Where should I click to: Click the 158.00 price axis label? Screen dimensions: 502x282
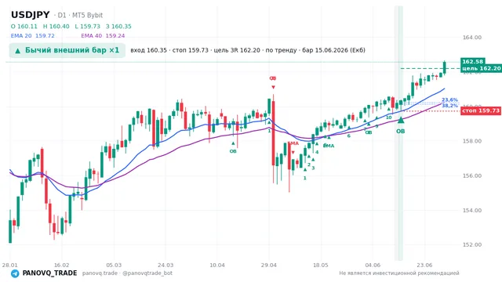[472, 141]
